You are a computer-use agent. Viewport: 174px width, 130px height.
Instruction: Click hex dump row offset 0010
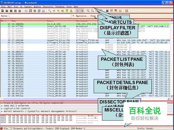click(49, 118)
